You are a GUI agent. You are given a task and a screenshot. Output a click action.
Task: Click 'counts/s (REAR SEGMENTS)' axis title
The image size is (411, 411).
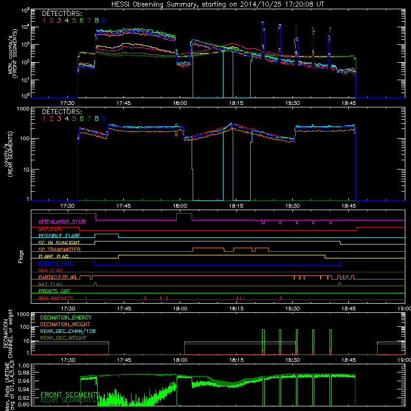pos(8,154)
